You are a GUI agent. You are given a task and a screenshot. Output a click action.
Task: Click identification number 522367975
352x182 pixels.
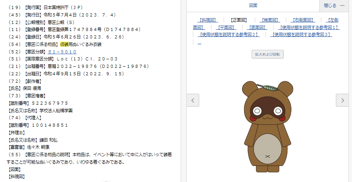50,103
